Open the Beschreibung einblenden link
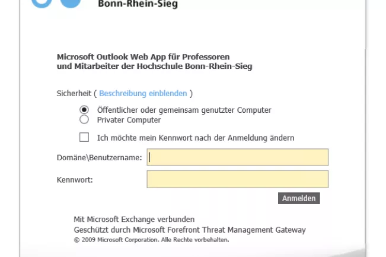The width and height of the screenshot is (386, 257). point(143,94)
